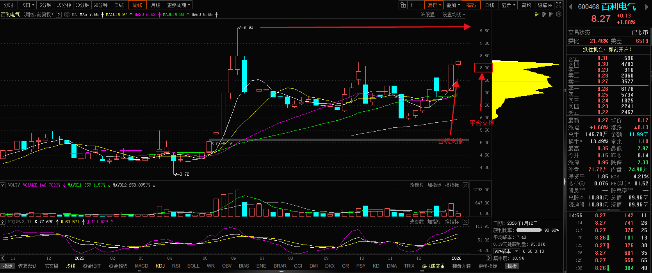
Task: Open MA settings gear next to chart title
Action: 67,14
